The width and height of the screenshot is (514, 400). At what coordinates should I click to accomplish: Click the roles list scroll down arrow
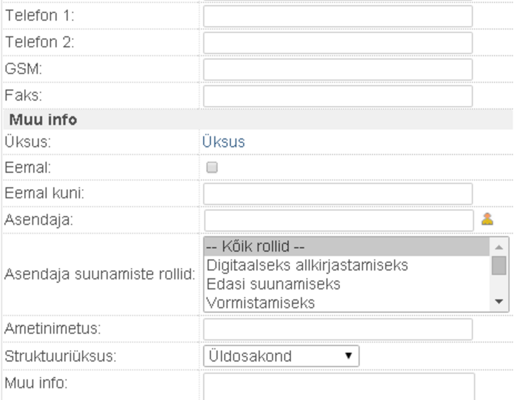pyautogui.click(x=499, y=301)
